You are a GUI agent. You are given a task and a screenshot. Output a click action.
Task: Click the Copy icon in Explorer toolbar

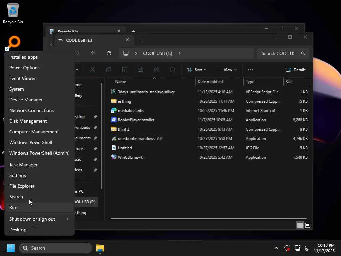[108, 70]
